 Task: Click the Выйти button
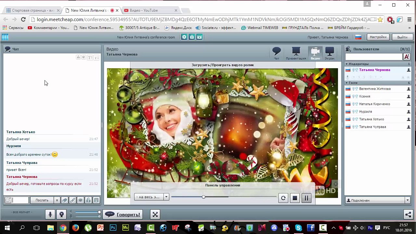pos(402,37)
